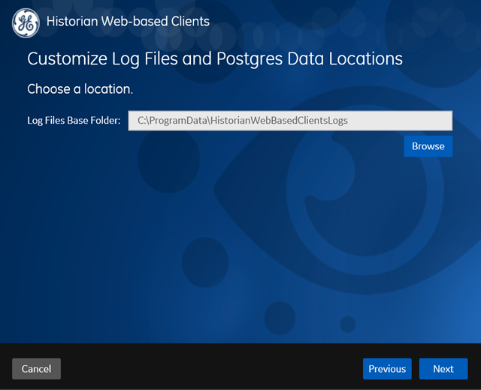Select the Log Files Base Folder label
Image resolution: width=481 pixels, height=390 pixels.
74,121
